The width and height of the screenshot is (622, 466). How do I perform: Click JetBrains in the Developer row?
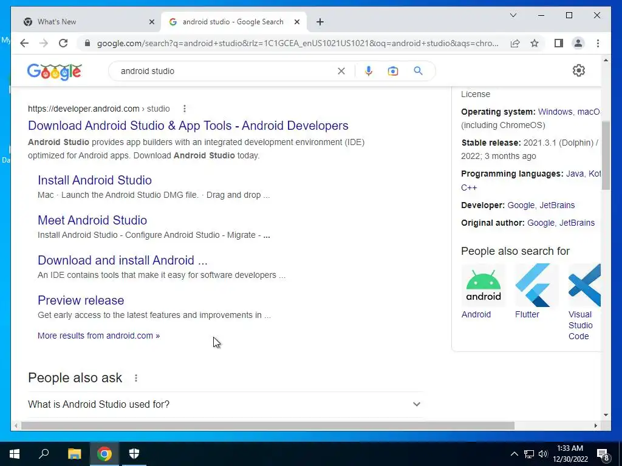coord(557,205)
